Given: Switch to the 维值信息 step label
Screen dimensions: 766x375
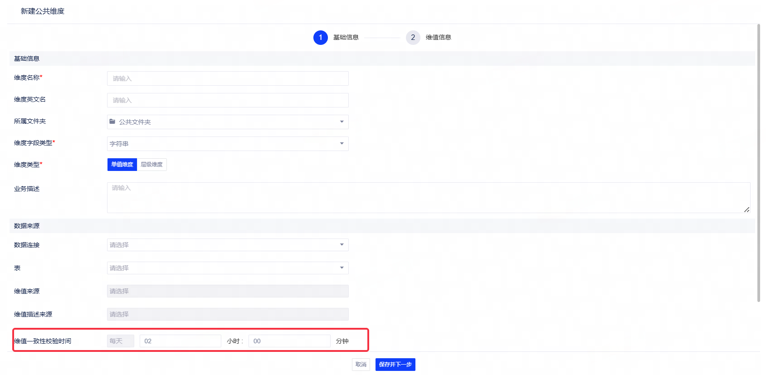Looking at the screenshot, I should click(x=438, y=38).
